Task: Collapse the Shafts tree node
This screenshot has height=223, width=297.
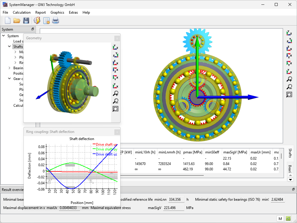Action: point(10,46)
